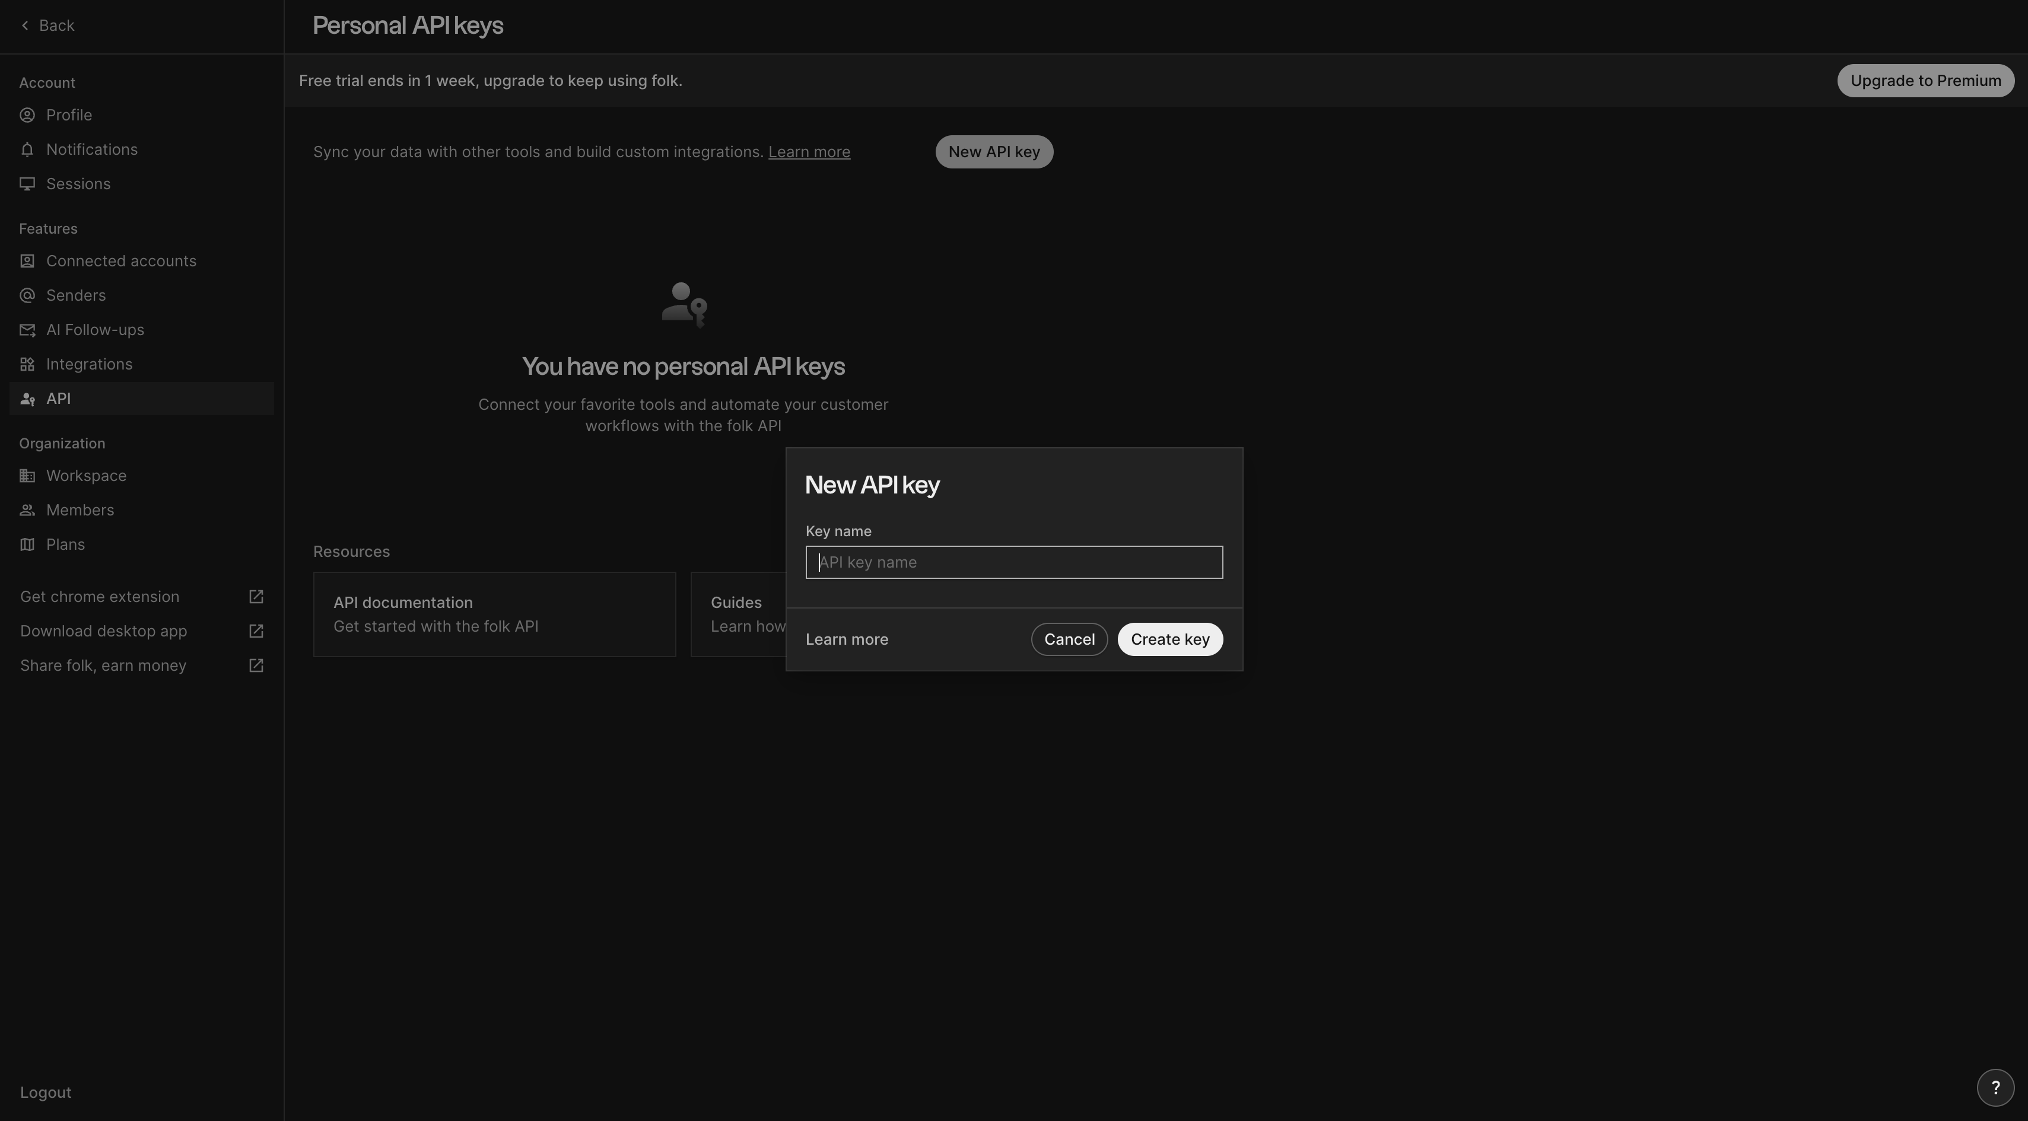The image size is (2028, 1121).
Task: Click the Profile person icon
Action: tap(27, 115)
